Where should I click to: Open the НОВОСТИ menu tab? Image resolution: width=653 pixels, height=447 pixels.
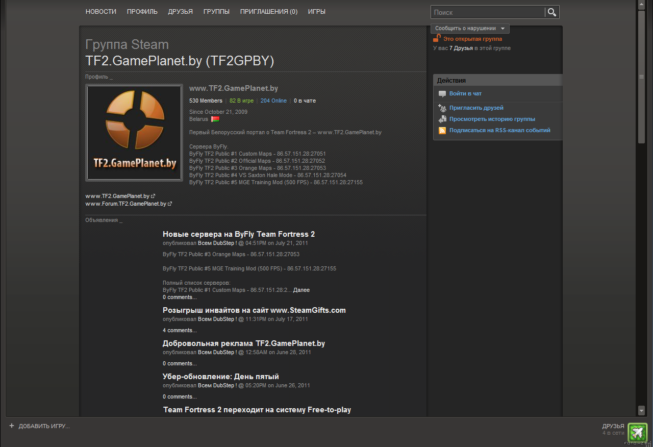(x=101, y=11)
